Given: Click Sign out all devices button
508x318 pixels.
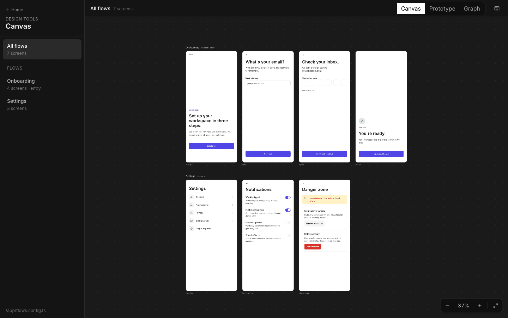Looking at the screenshot, I should tap(314, 223).
